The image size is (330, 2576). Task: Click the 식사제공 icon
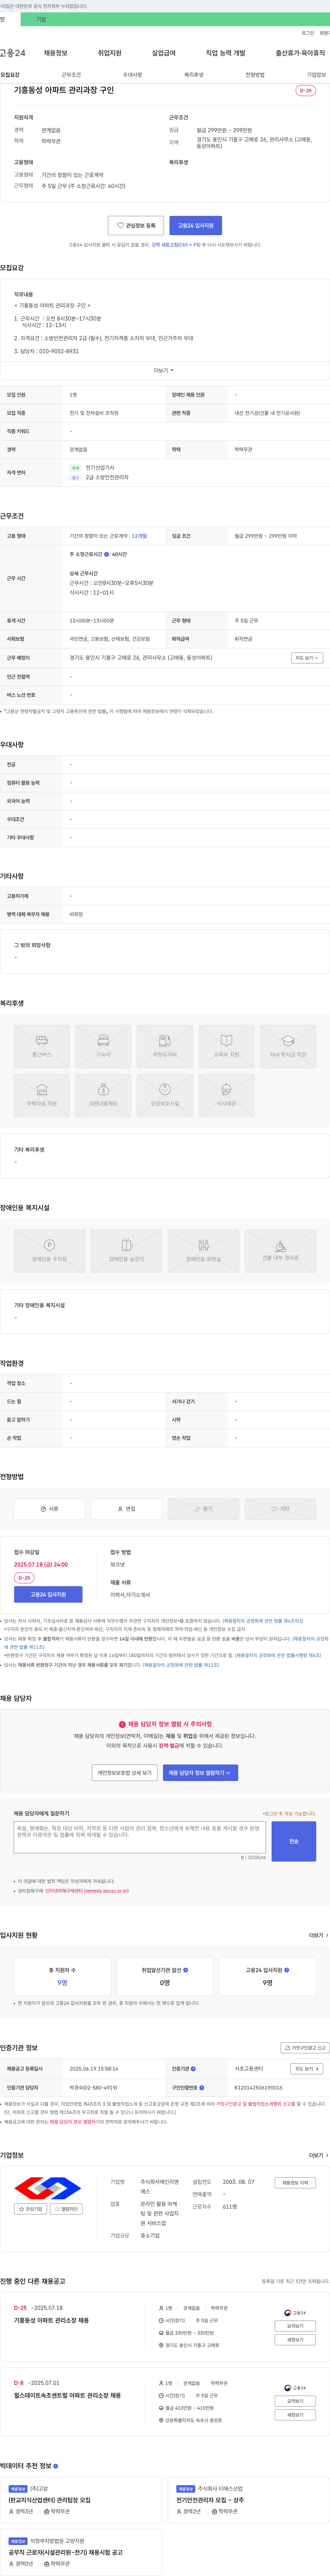pos(226,1096)
